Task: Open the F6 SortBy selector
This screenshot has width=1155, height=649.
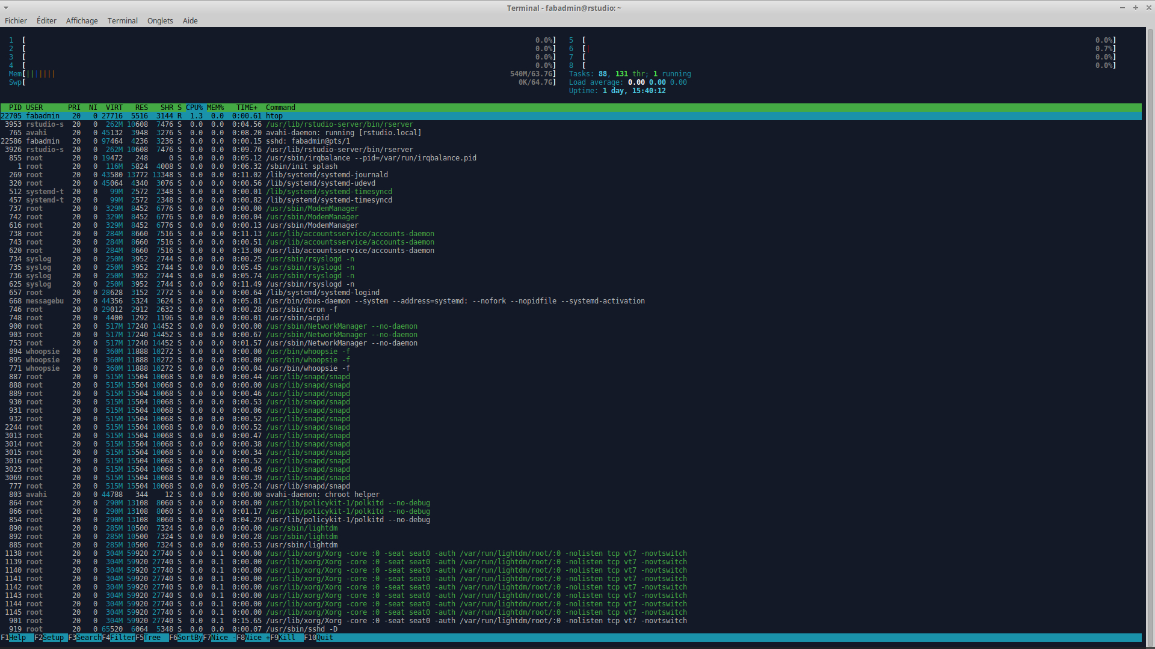Action: coord(189,638)
